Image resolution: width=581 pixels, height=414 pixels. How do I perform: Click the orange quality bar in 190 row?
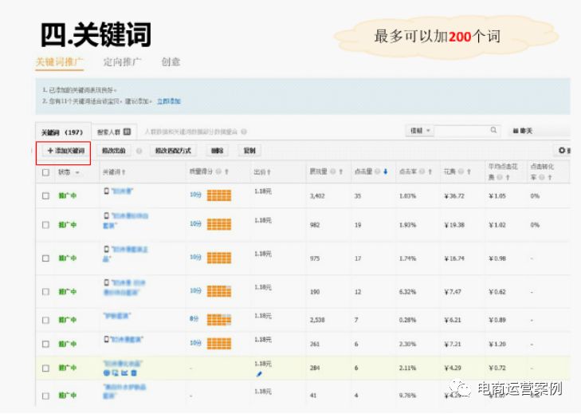click(219, 292)
